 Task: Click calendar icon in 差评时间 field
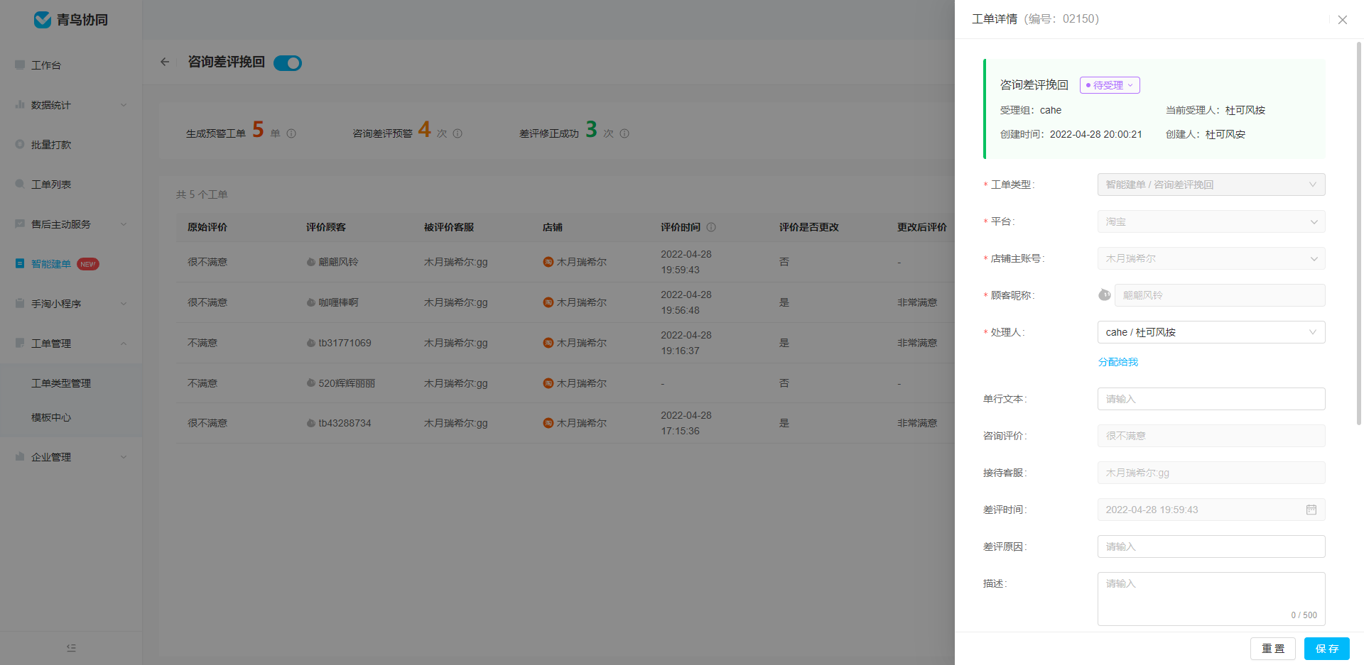click(1311, 510)
